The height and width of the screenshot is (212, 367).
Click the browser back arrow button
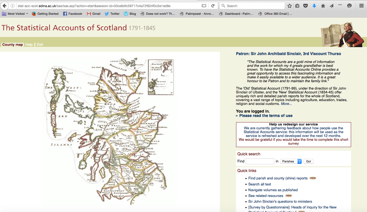pos(4,6)
